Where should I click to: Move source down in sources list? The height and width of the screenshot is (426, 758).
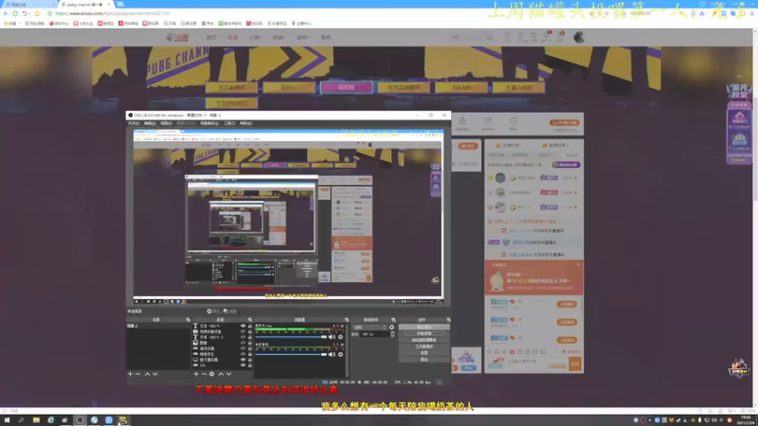click(x=228, y=374)
